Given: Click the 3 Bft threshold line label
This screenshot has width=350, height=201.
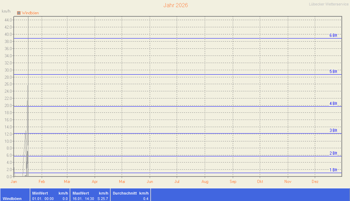Looking at the screenshot, I should [333, 130].
